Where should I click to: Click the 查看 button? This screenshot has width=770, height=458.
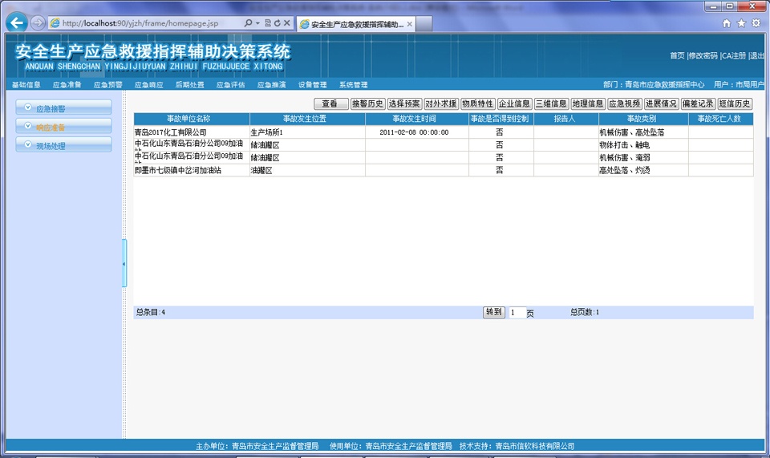[x=330, y=103]
